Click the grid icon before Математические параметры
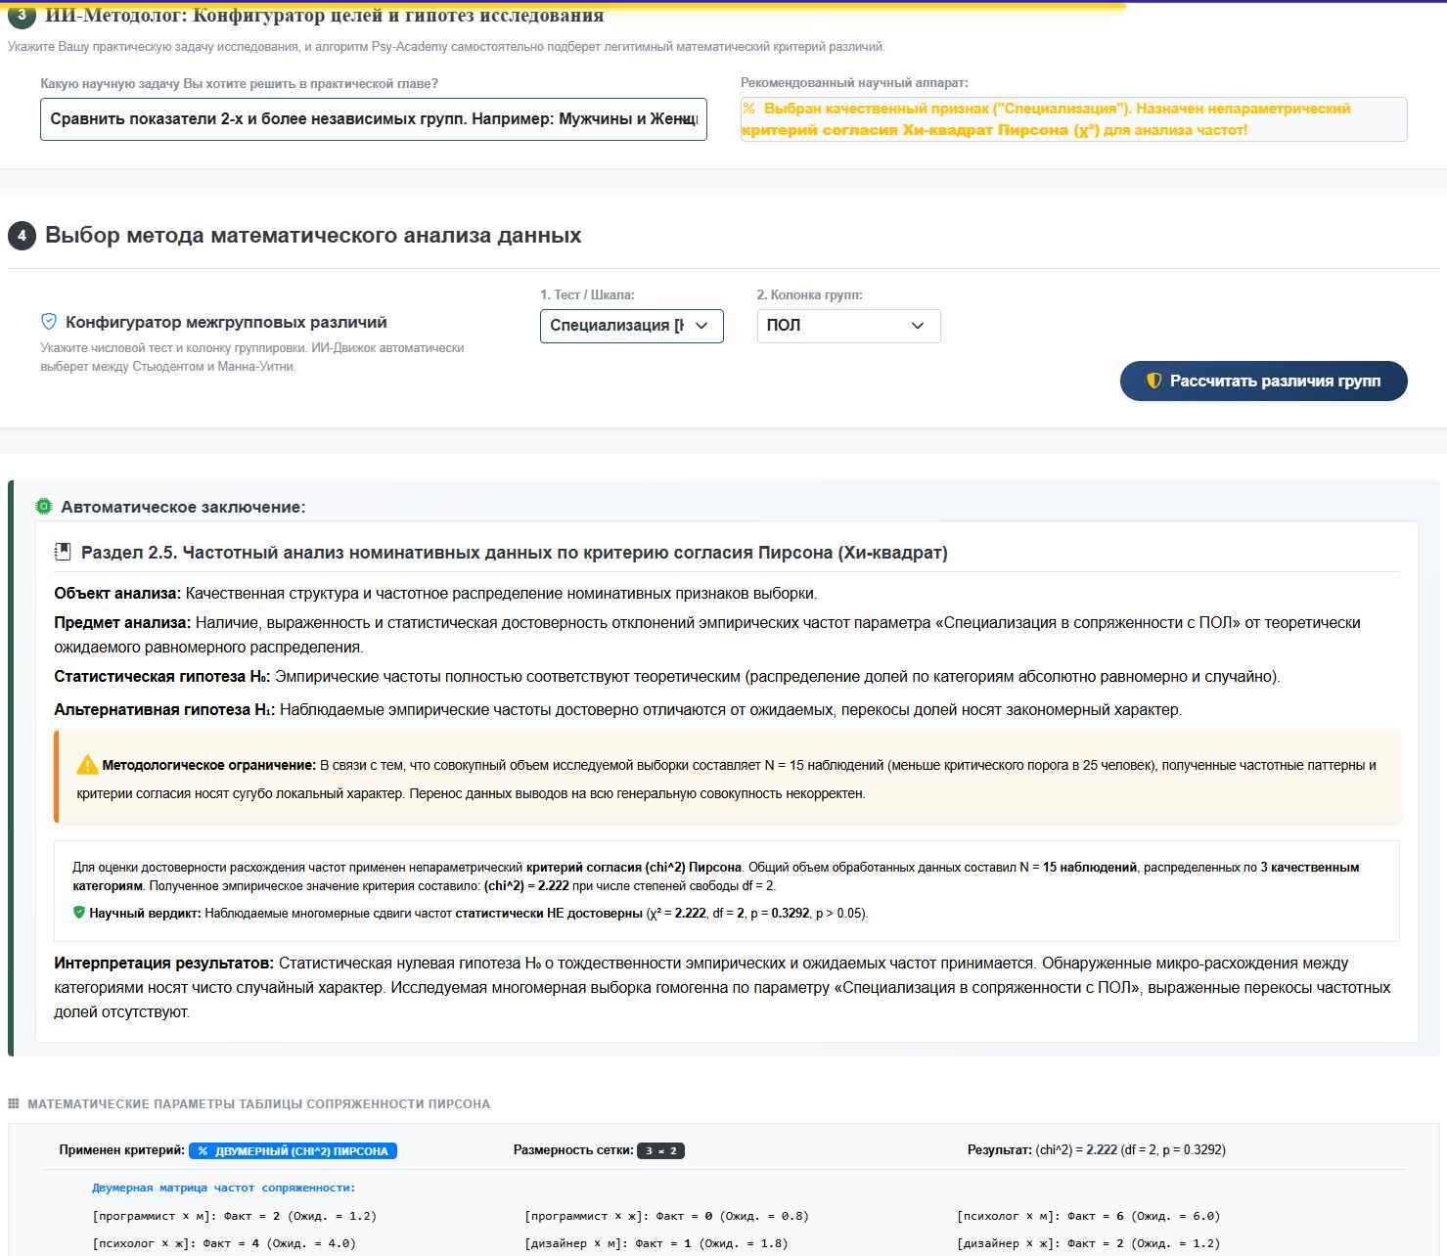Image resolution: width=1447 pixels, height=1256 pixels. pyautogui.click(x=14, y=1103)
